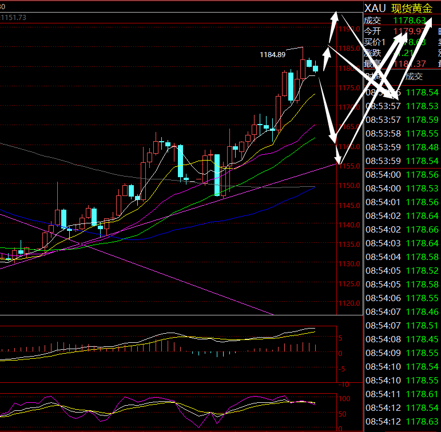Viewport: 441px width, 432px height.
Task: Select tick row 08:53:58 with price 1178.55
Action: [403, 134]
